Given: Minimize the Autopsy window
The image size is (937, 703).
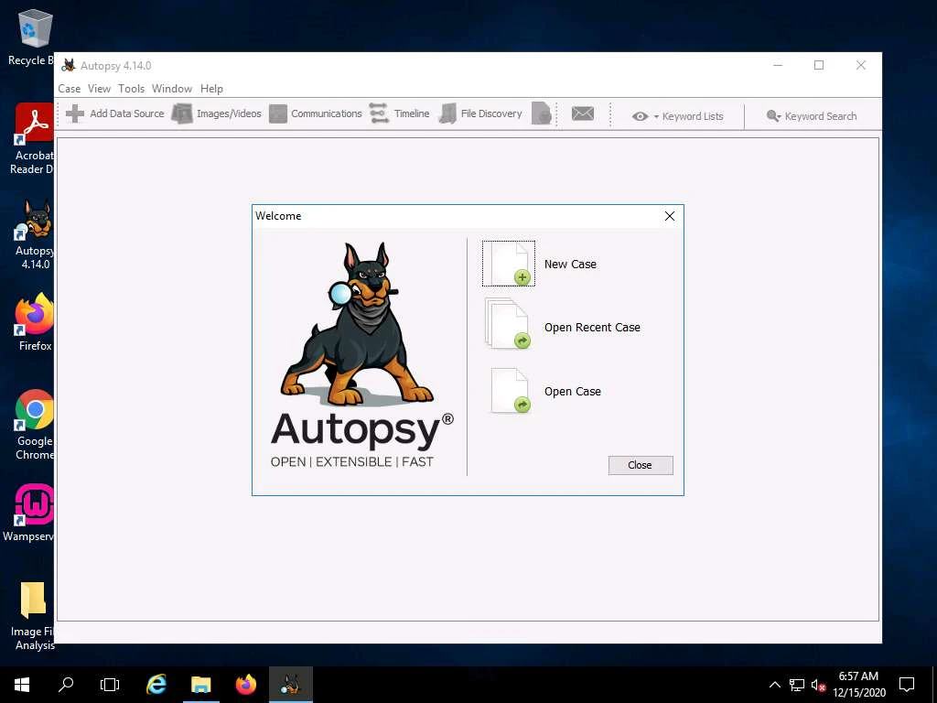Looking at the screenshot, I should click(x=778, y=65).
